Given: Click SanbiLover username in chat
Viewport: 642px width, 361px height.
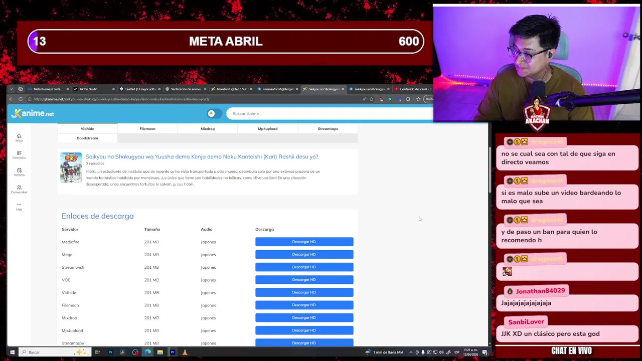Looking at the screenshot, I should [526, 322].
